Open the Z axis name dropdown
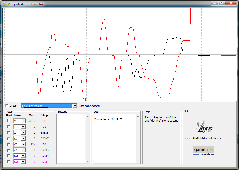The width and height of the screenshot is (239, 170). click(x=23, y=133)
